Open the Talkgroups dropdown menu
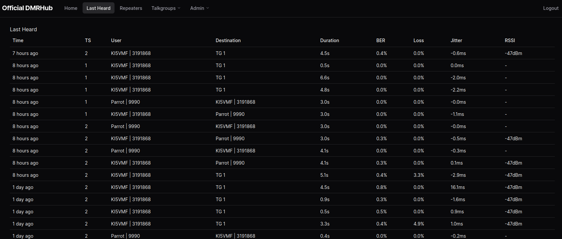This screenshot has height=239, width=562. (x=166, y=8)
